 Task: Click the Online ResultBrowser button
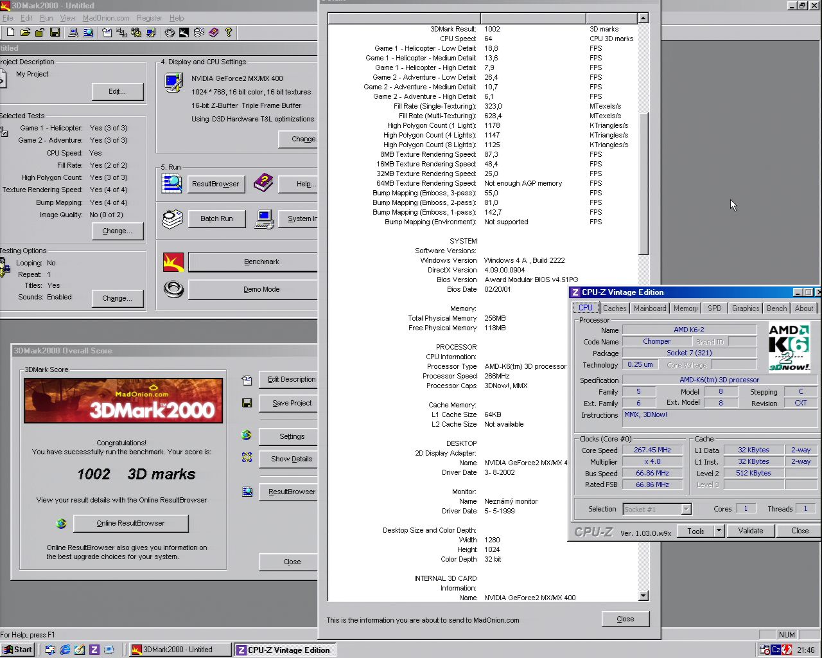(131, 523)
